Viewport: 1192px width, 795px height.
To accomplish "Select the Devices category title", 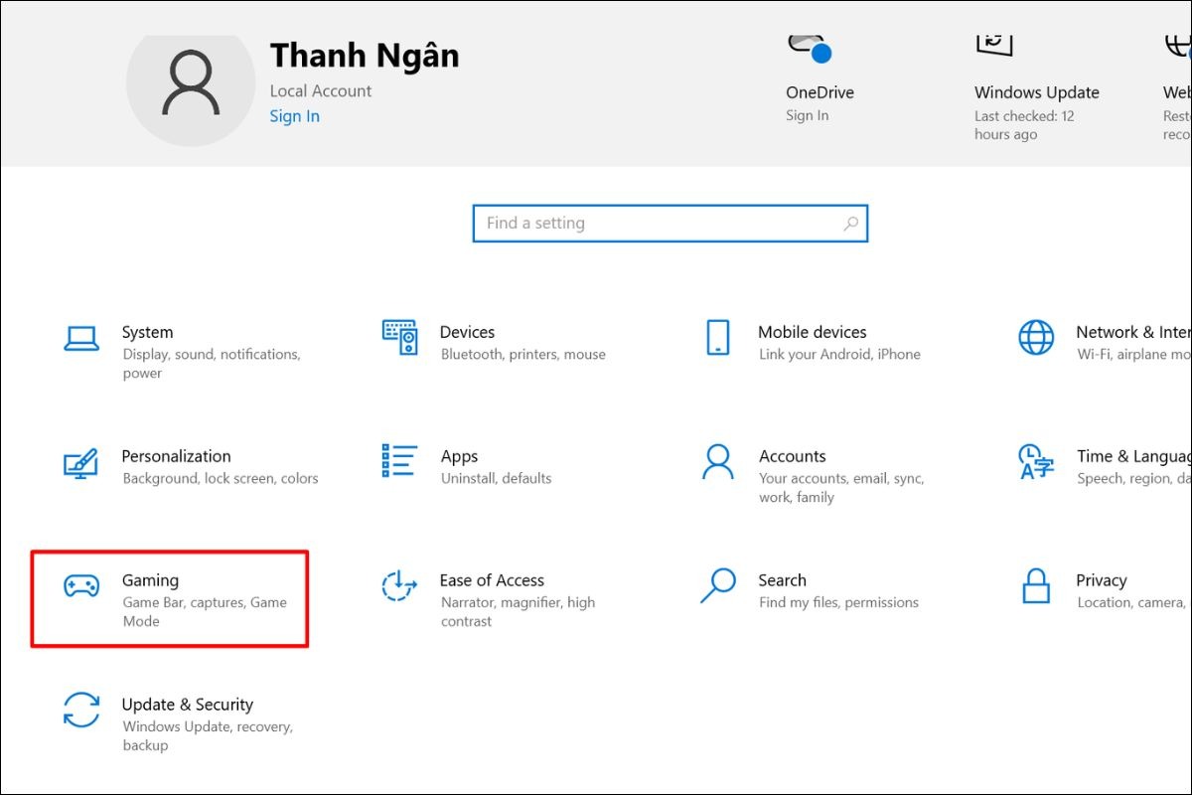I will pos(467,332).
